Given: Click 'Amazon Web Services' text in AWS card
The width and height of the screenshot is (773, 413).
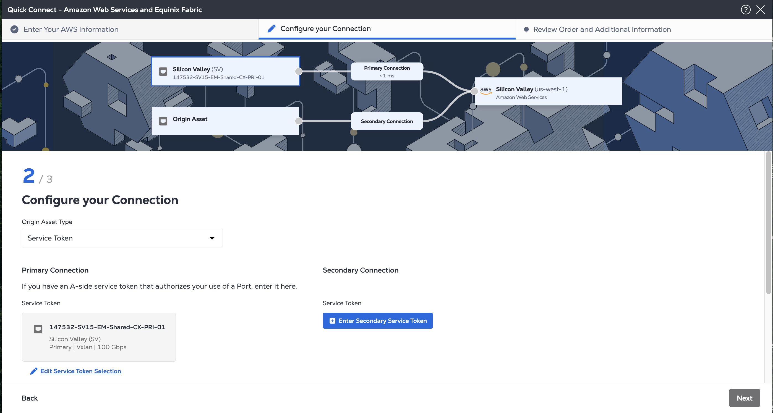Looking at the screenshot, I should point(521,97).
